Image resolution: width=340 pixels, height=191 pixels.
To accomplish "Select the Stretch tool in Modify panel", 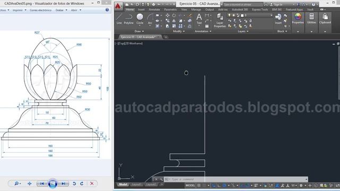I will [x=167, y=26].
